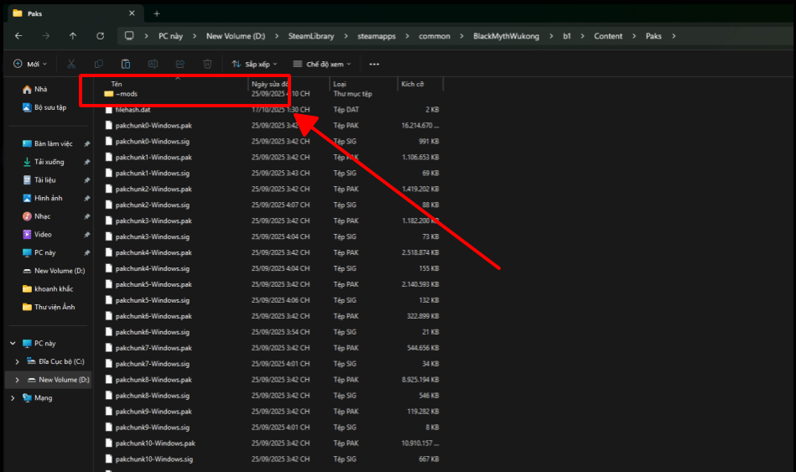Refresh the current folder view
Screen dimensions: 796x472
pyautogui.click(x=101, y=36)
